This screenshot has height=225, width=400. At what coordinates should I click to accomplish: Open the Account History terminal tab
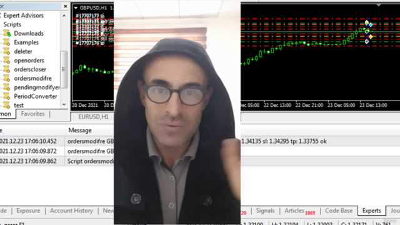click(x=71, y=211)
